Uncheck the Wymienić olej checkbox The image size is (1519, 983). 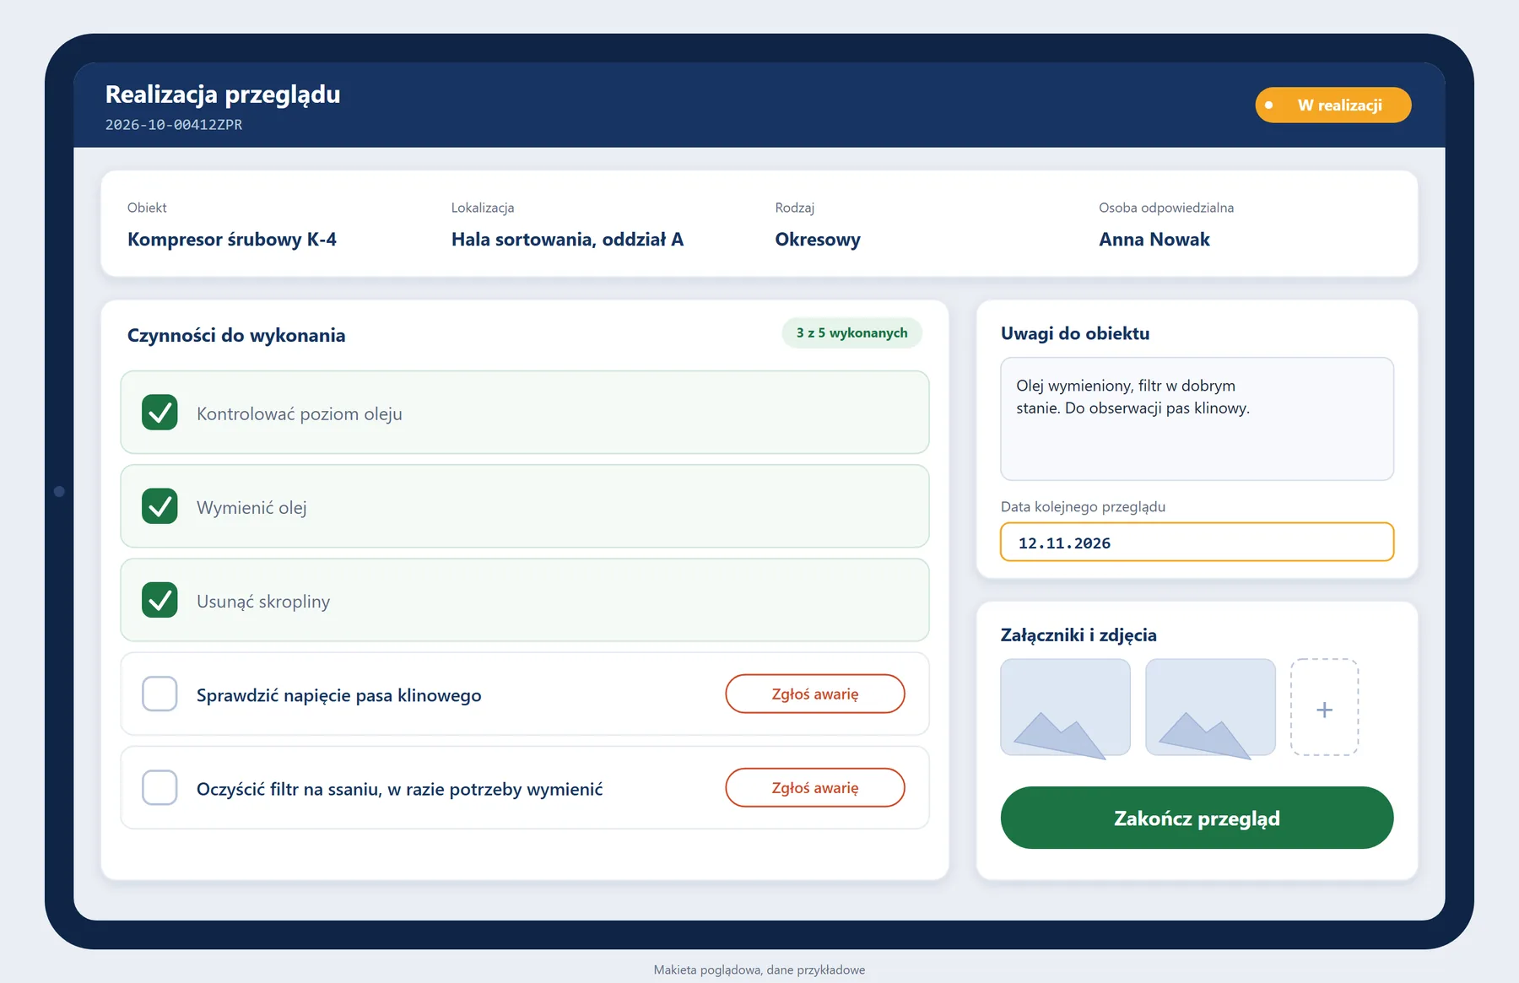pos(159,506)
